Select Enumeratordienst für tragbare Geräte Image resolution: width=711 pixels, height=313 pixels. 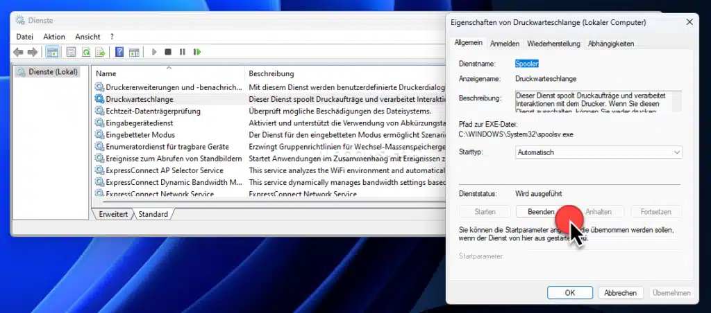click(x=167, y=147)
